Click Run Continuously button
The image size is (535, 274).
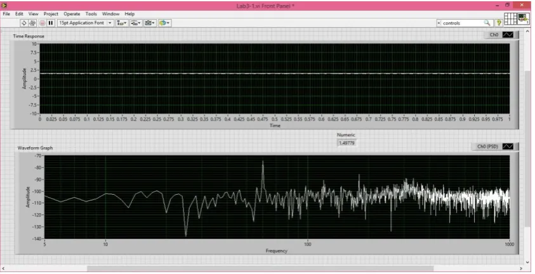[32, 23]
